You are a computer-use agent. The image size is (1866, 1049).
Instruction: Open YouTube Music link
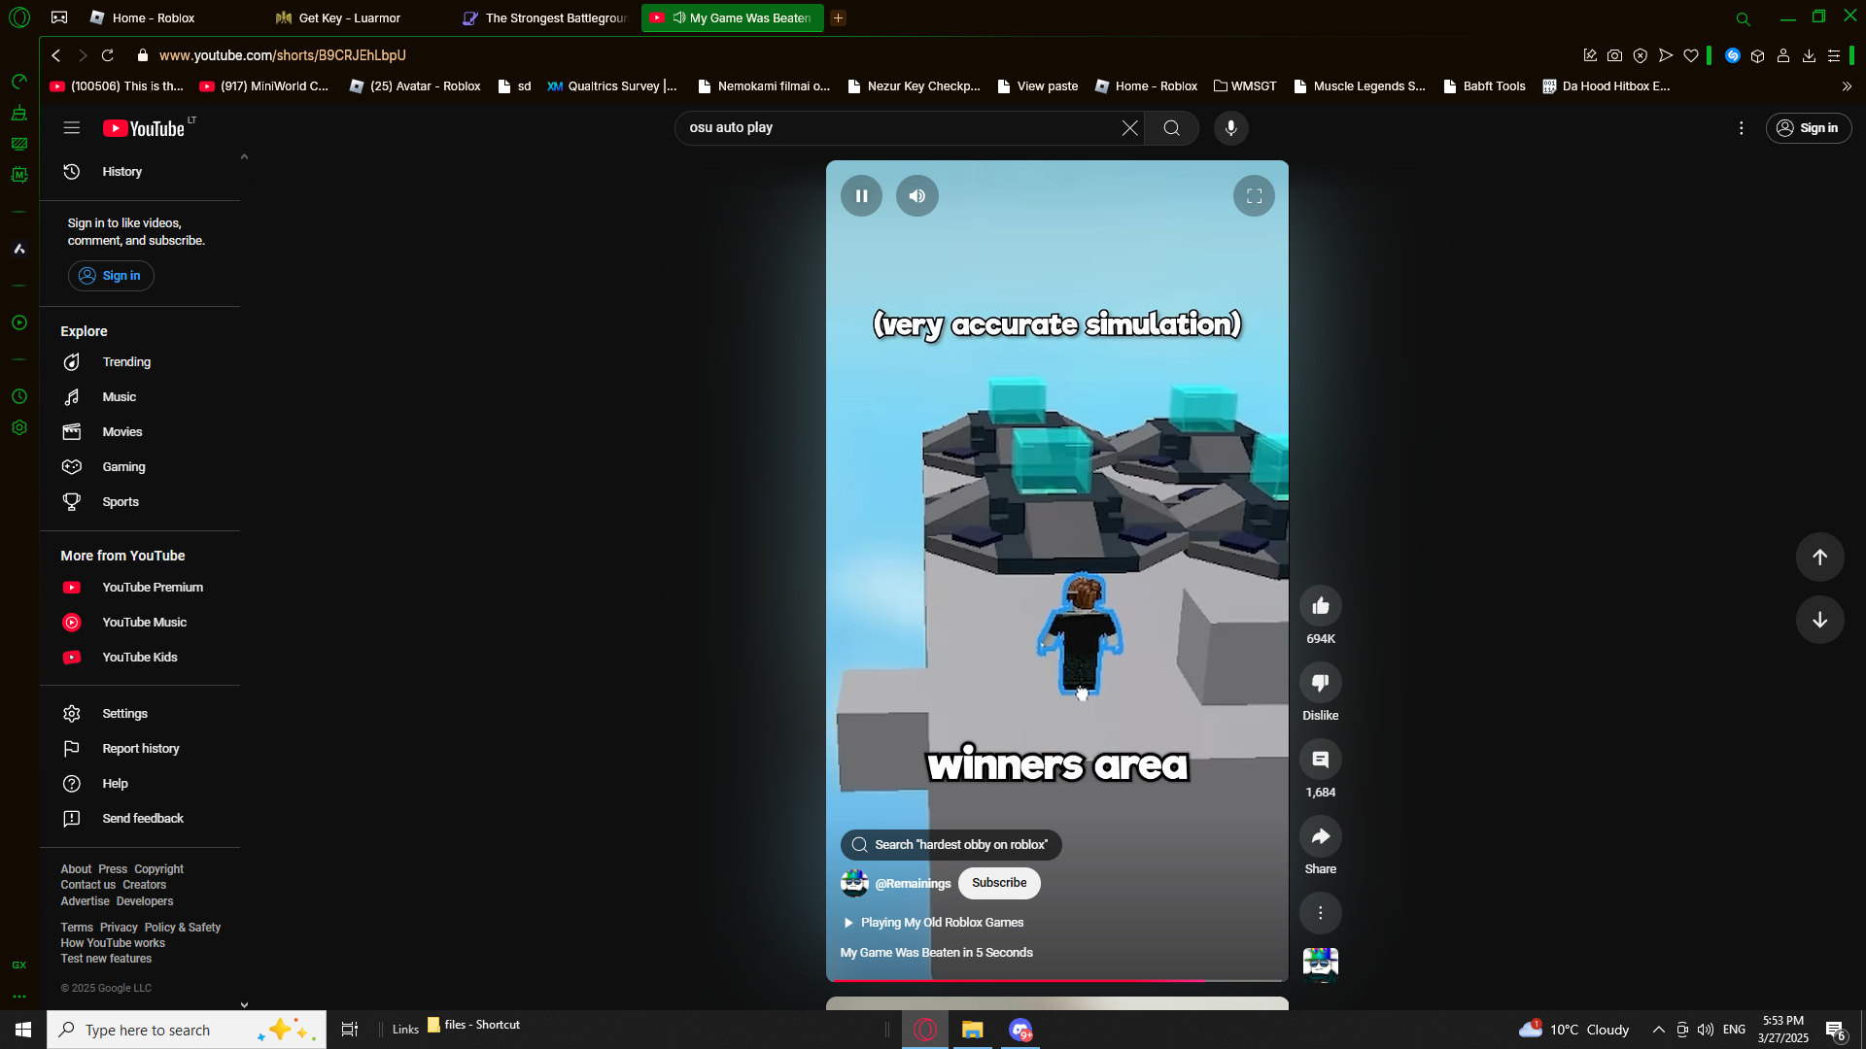pyautogui.click(x=142, y=623)
